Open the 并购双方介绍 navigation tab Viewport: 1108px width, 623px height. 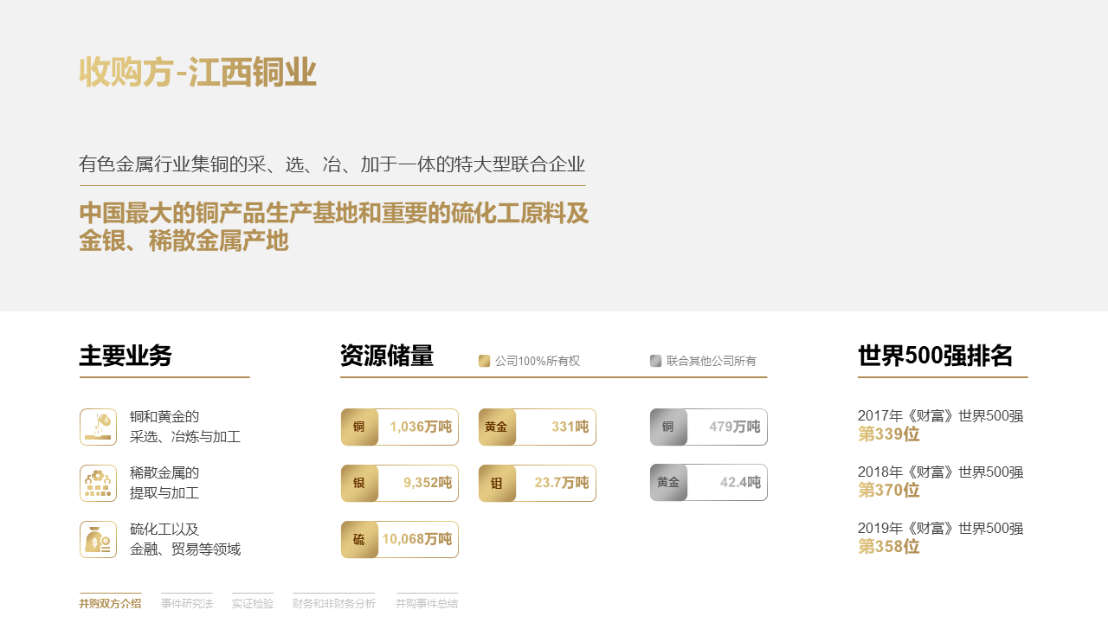tap(110, 603)
